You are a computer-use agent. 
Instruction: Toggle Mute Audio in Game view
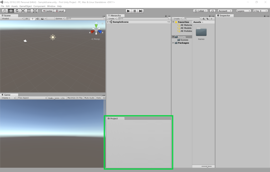pos(89,98)
